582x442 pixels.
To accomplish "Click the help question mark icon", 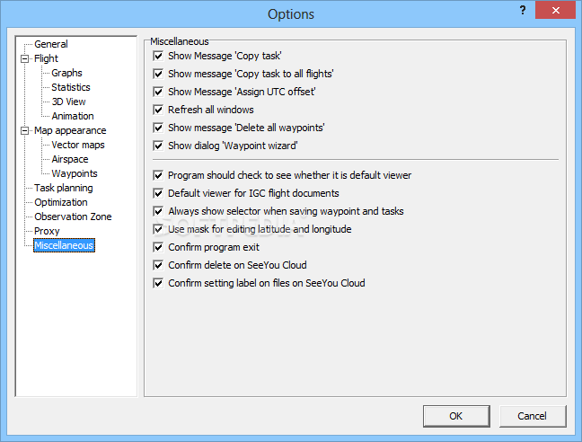I will (x=523, y=11).
